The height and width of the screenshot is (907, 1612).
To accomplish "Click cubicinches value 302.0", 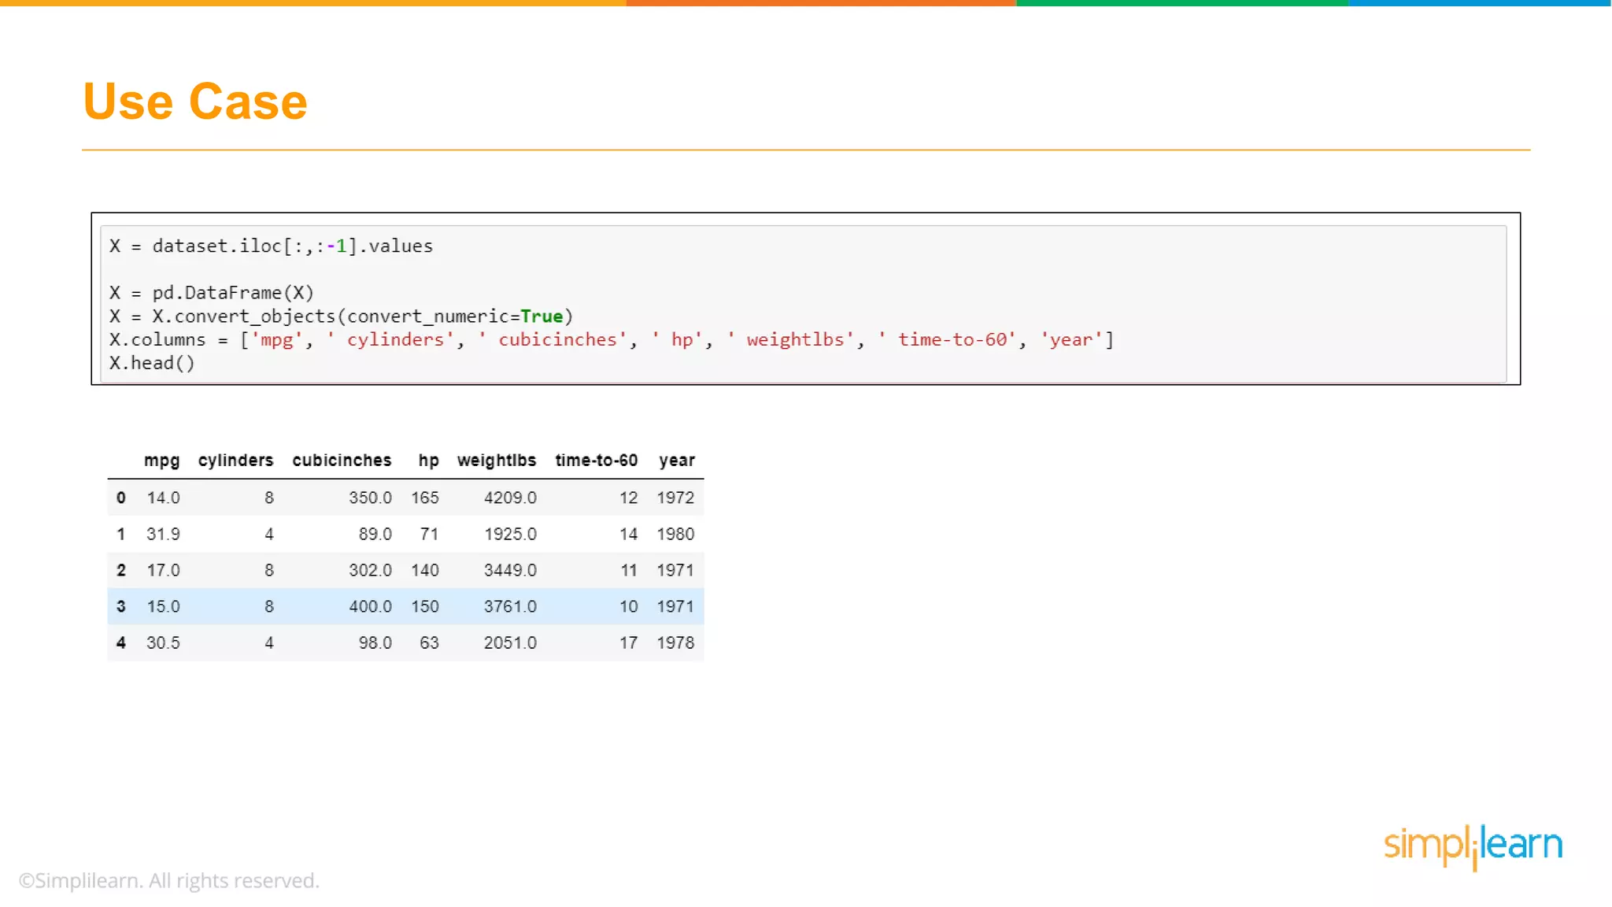I will (x=371, y=570).
